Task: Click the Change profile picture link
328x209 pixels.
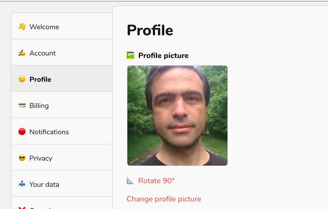Action: point(164,199)
